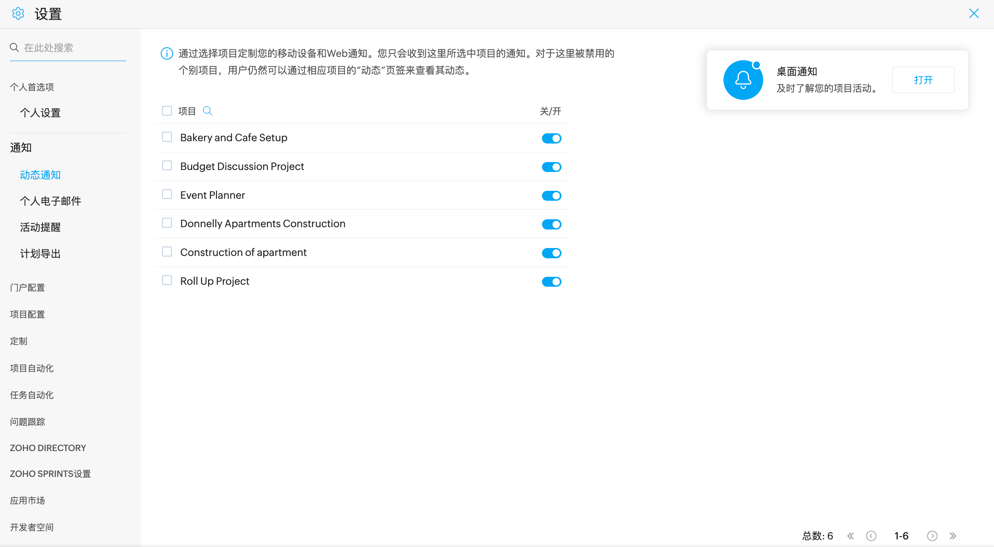
Task: Expand the 问题跟踪 section
Action: coord(27,422)
